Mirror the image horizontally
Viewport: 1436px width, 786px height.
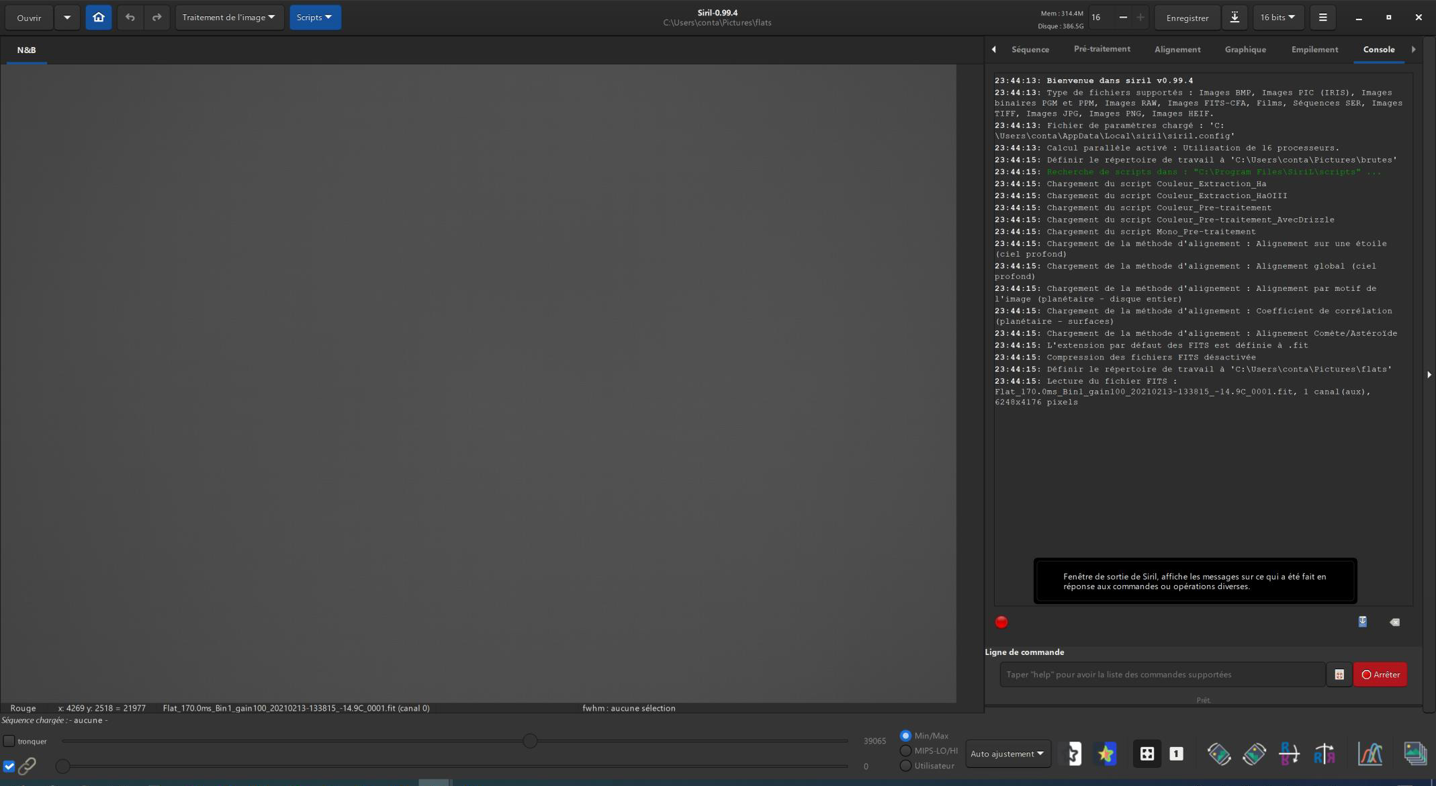pos(1324,754)
